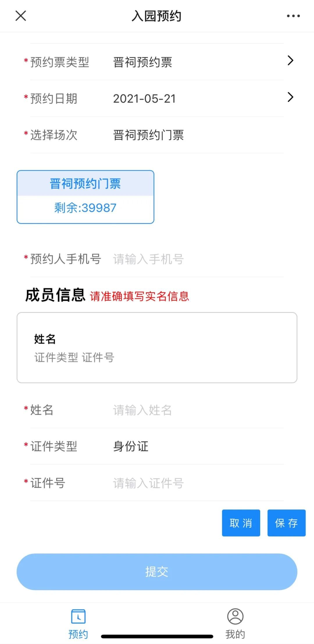314x644 pixels.
Task: Open the three-dot more options menu
Action: point(293,16)
